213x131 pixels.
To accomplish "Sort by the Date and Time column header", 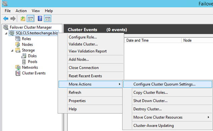I will pyautogui.click(x=153, y=40).
